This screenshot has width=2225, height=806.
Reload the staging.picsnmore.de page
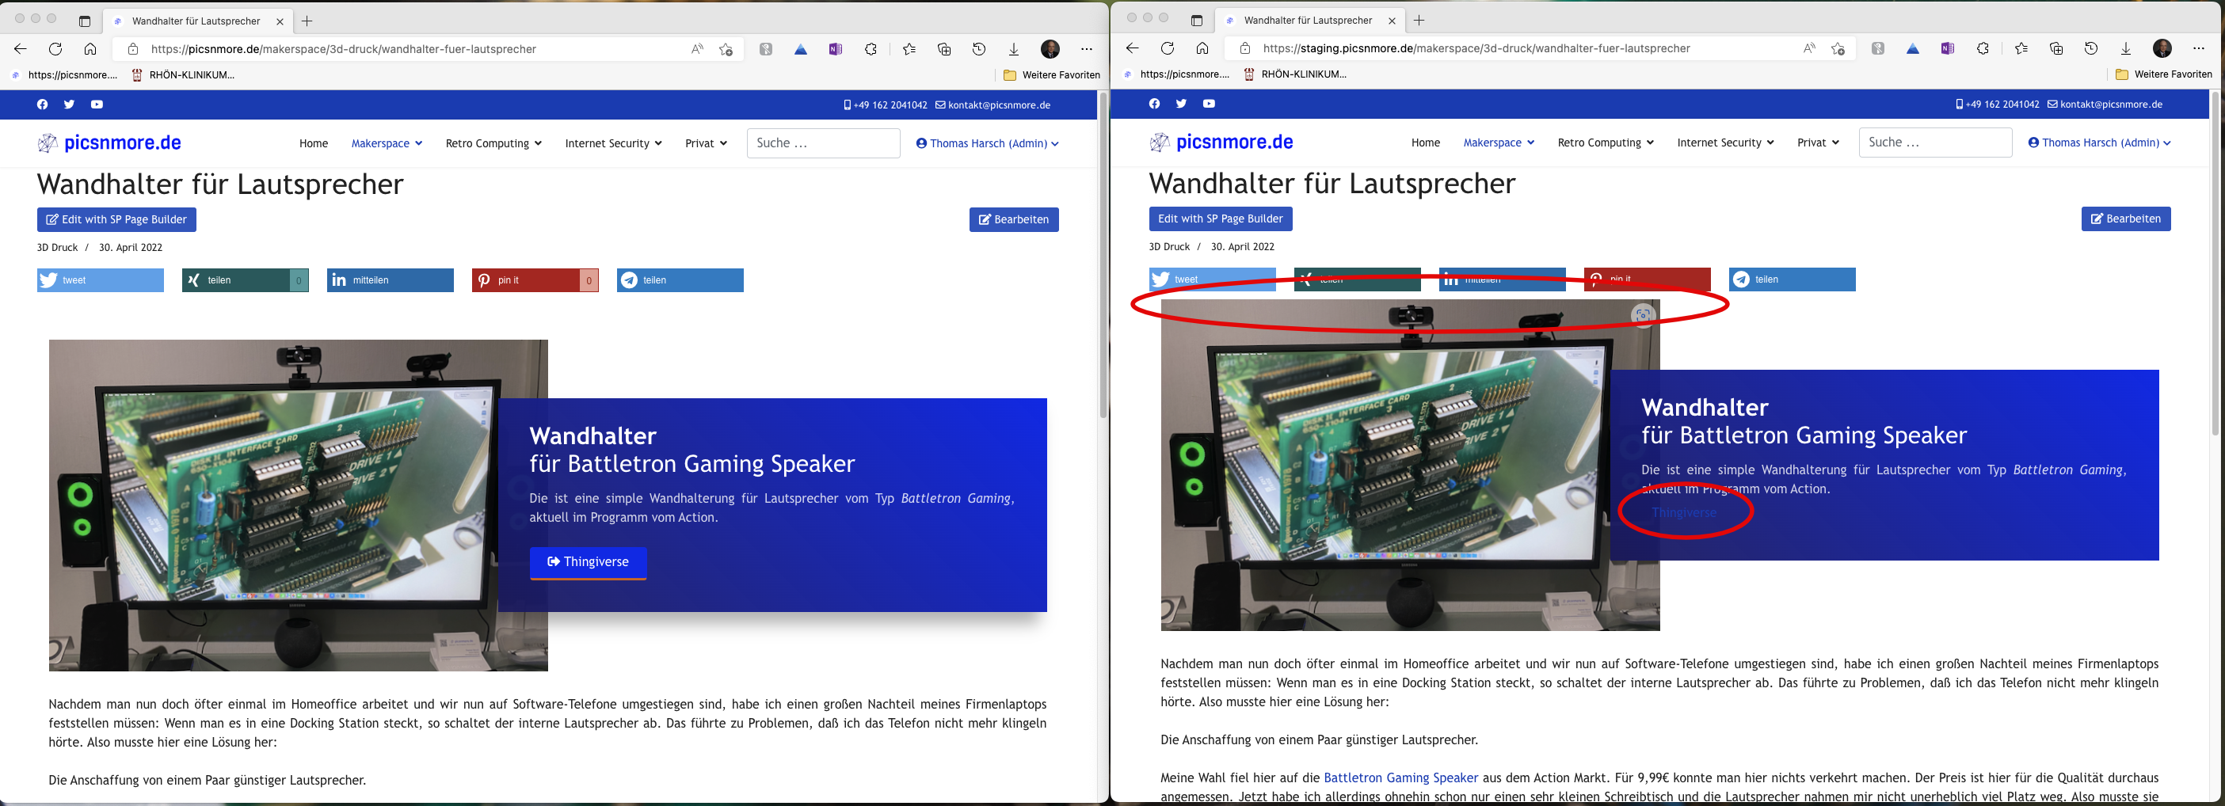[1167, 48]
